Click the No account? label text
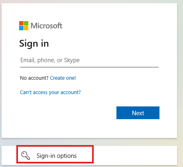This screenshot has height=167, width=183. click(34, 78)
